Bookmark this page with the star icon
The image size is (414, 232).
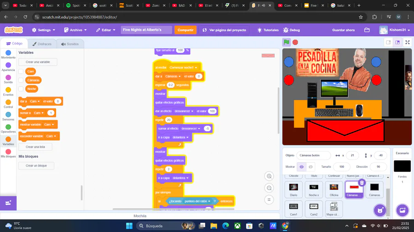click(x=361, y=17)
